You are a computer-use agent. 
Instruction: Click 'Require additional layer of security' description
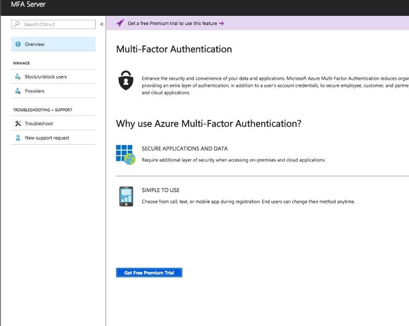point(234,160)
